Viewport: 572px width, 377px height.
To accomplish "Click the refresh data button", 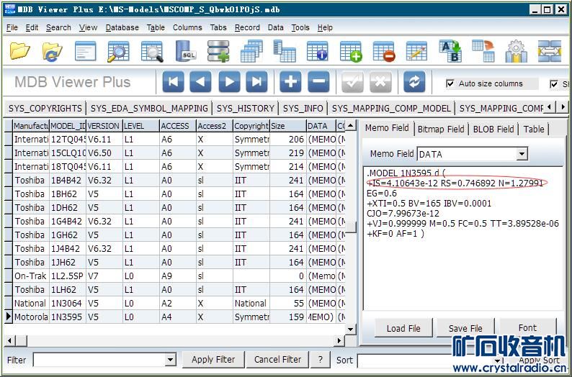I will click(414, 81).
